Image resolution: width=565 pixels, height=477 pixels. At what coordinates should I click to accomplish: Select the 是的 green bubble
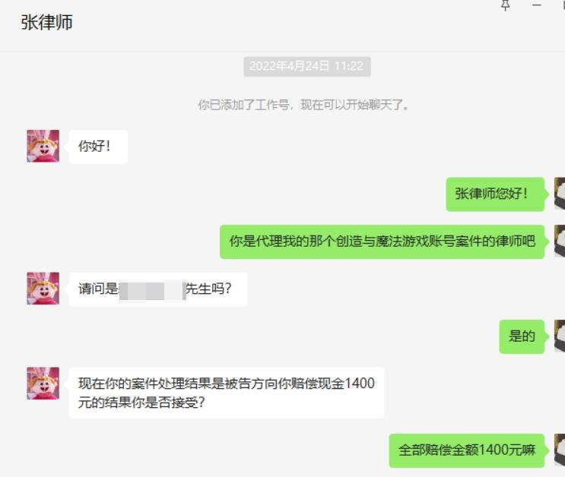tap(522, 336)
